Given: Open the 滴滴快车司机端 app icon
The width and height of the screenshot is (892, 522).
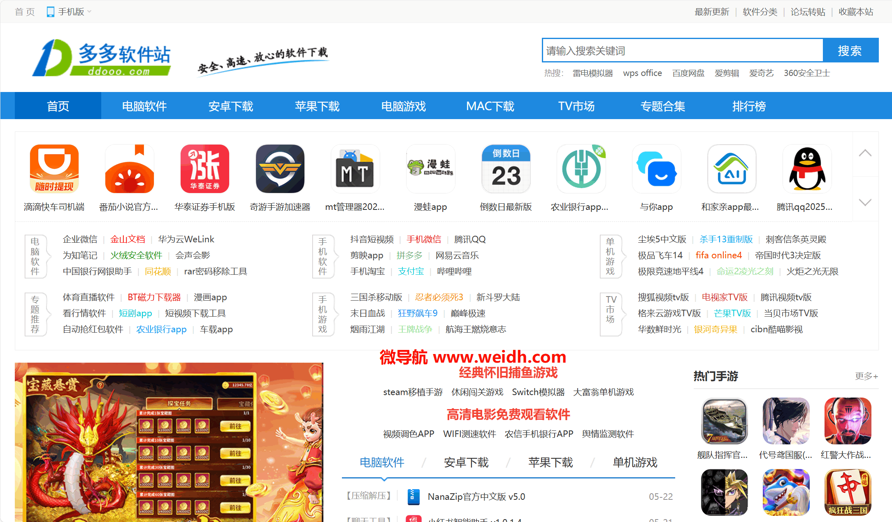Looking at the screenshot, I should point(54,169).
